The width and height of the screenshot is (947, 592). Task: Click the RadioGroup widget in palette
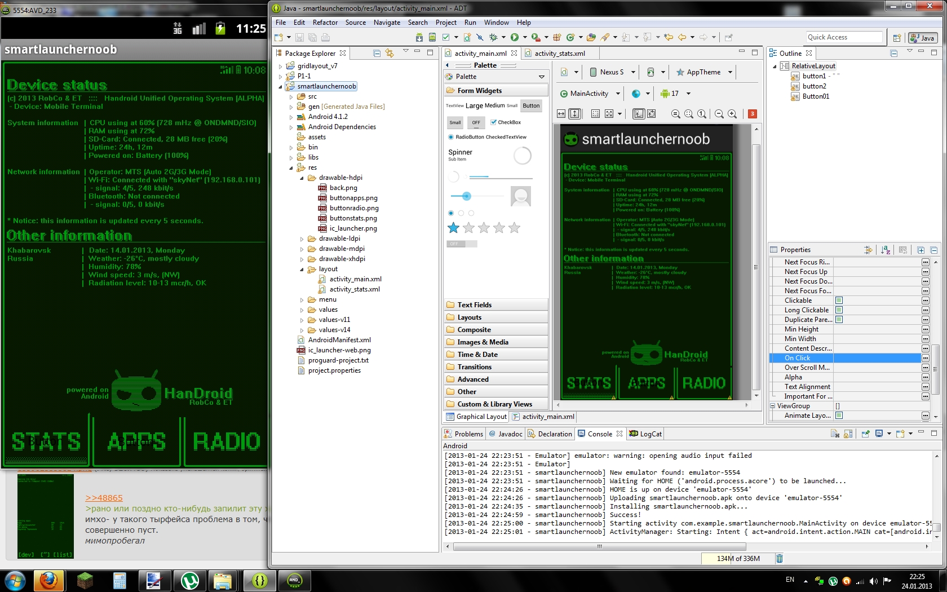[461, 213]
